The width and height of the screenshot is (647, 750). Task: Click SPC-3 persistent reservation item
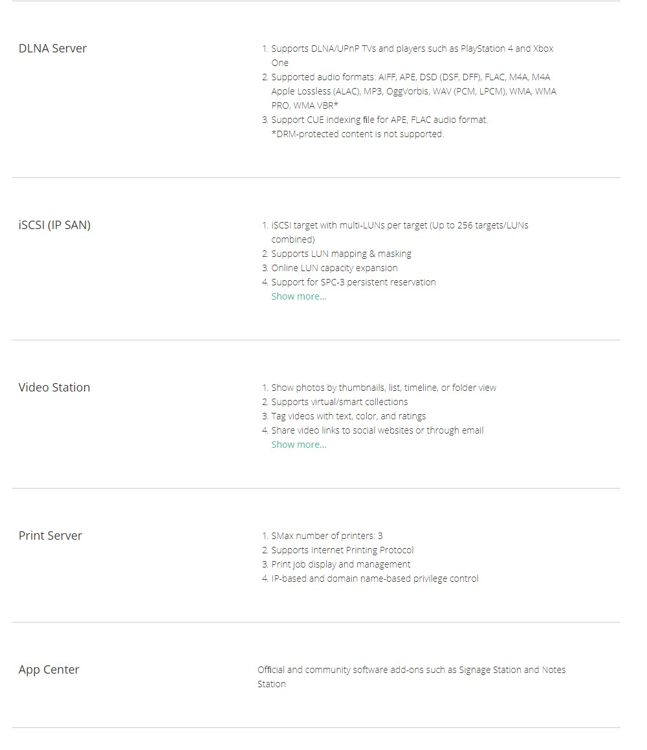pyautogui.click(x=353, y=282)
